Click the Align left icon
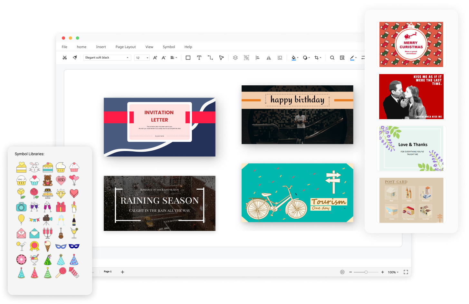This screenshot has width=469, height=304. point(257,58)
